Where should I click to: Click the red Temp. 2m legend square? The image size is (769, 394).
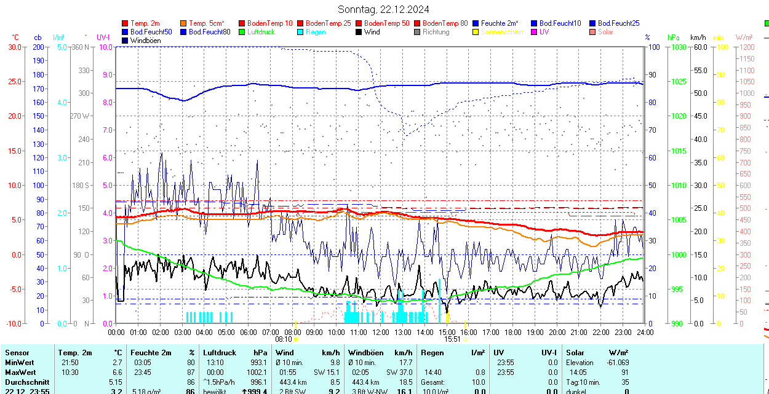(125, 23)
